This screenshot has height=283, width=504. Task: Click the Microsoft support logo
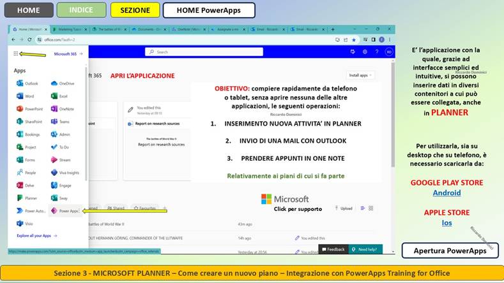285,199
